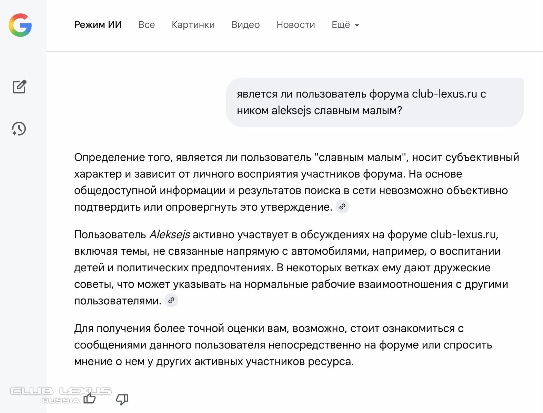Open the 'Видео' tab
The height and width of the screenshot is (413, 543).
245,25
